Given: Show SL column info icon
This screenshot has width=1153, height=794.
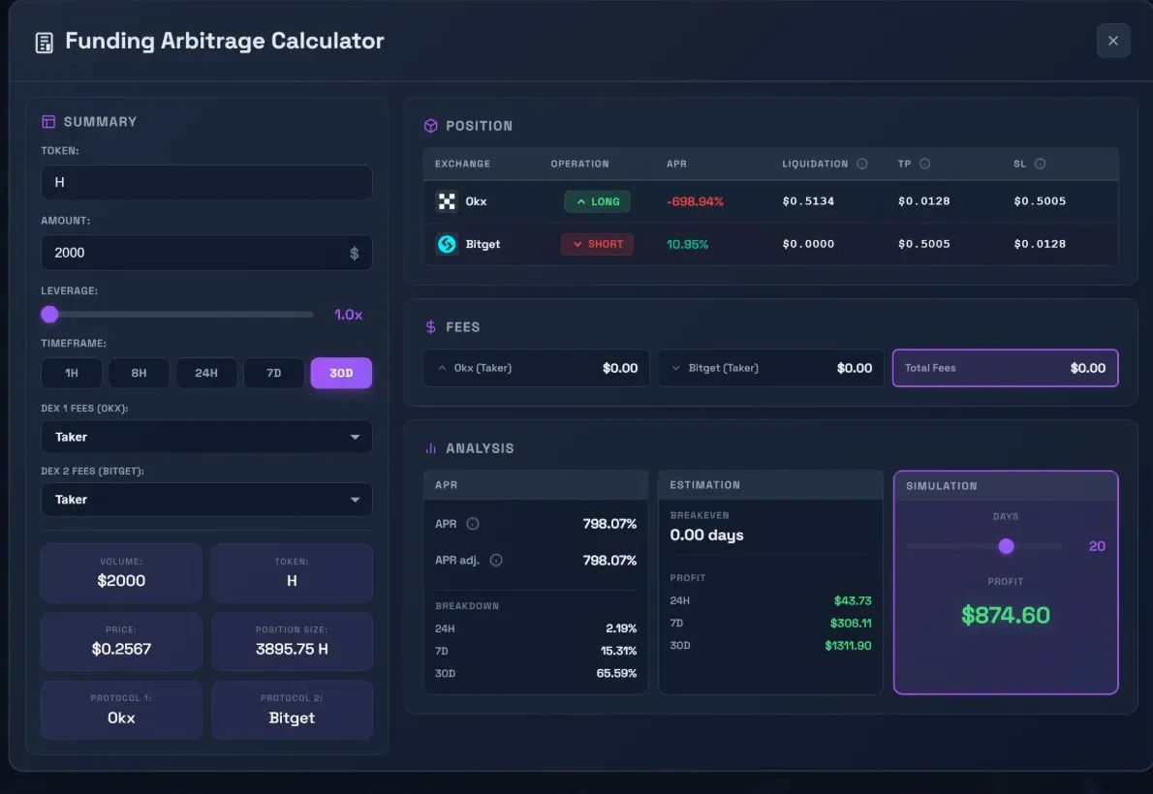Looking at the screenshot, I should 1040,164.
